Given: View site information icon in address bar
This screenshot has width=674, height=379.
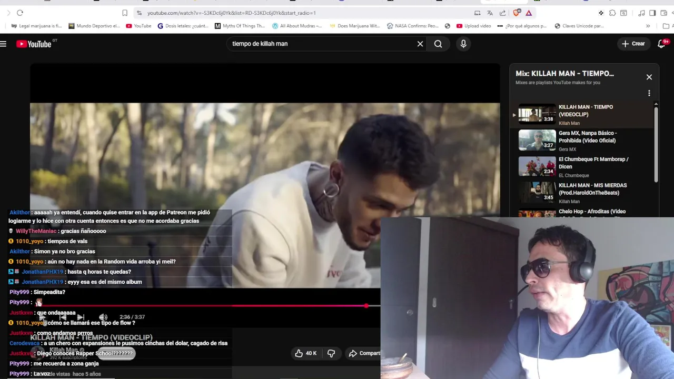Looking at the screenshot, I should [x=139, y=13].
